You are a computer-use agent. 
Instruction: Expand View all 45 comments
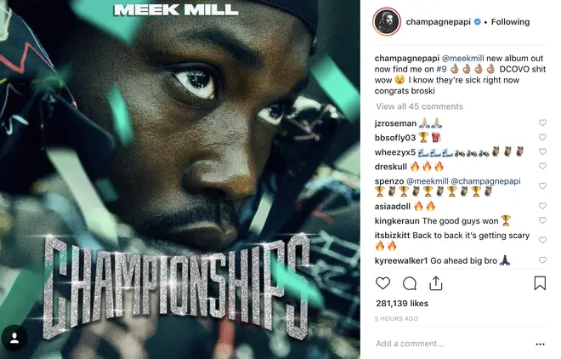(x=419, y=106)
